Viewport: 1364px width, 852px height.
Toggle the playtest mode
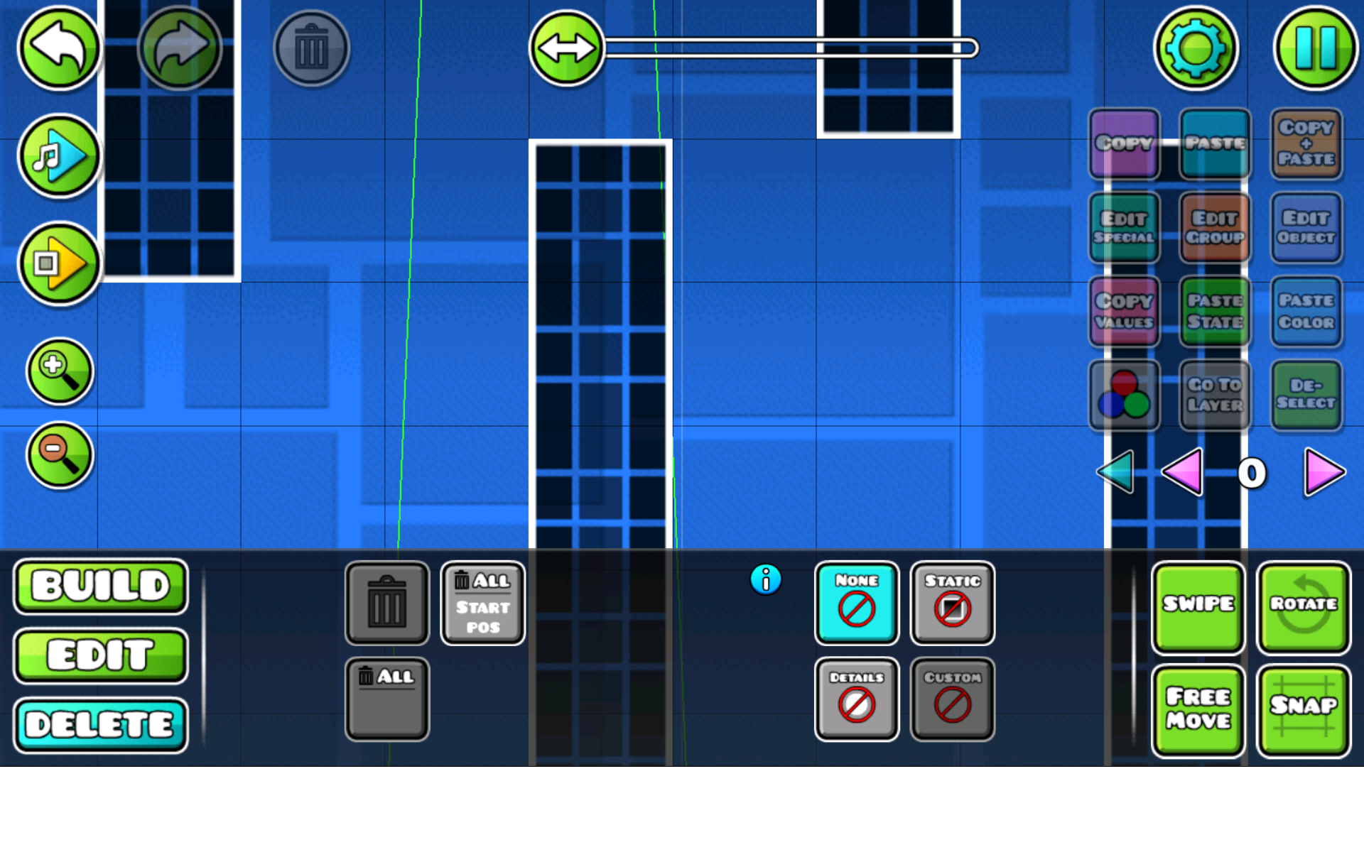[55, 260]
